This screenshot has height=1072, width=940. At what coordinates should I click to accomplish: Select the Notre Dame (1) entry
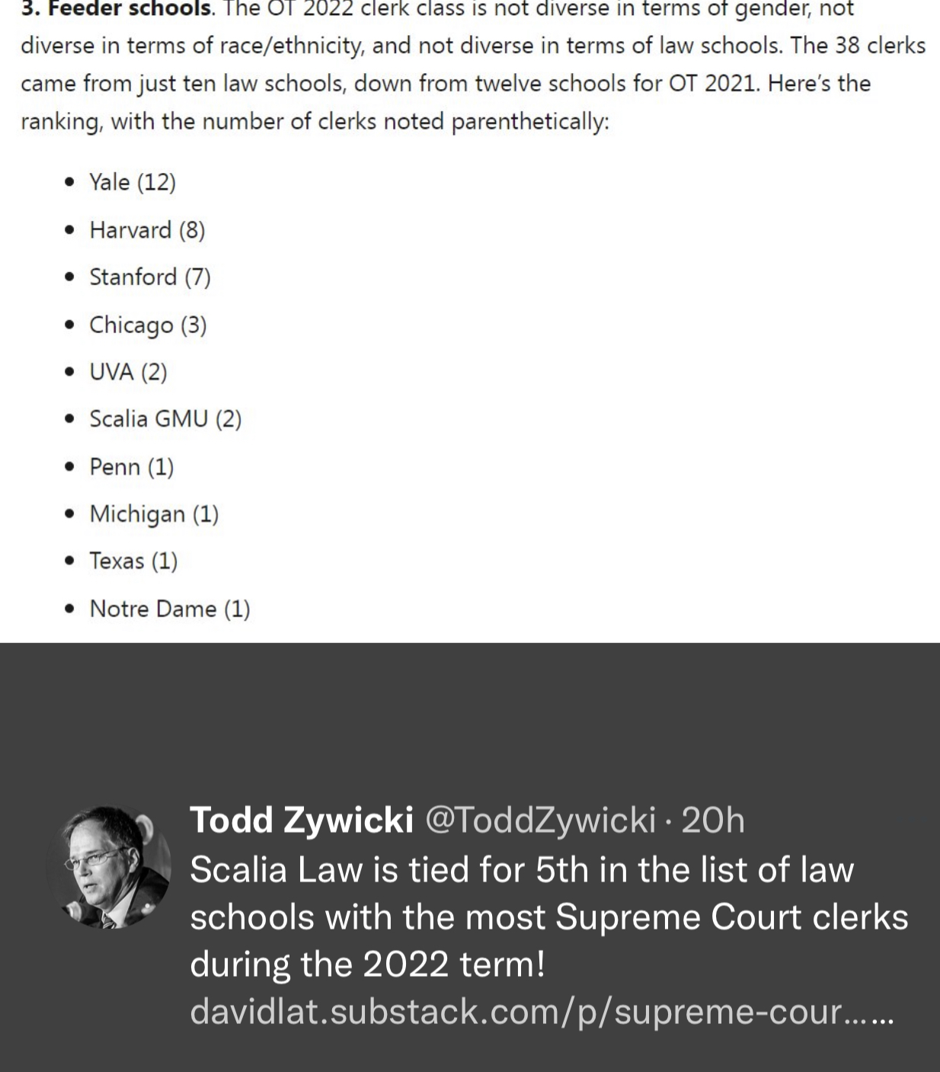click(x=170, y=609)
